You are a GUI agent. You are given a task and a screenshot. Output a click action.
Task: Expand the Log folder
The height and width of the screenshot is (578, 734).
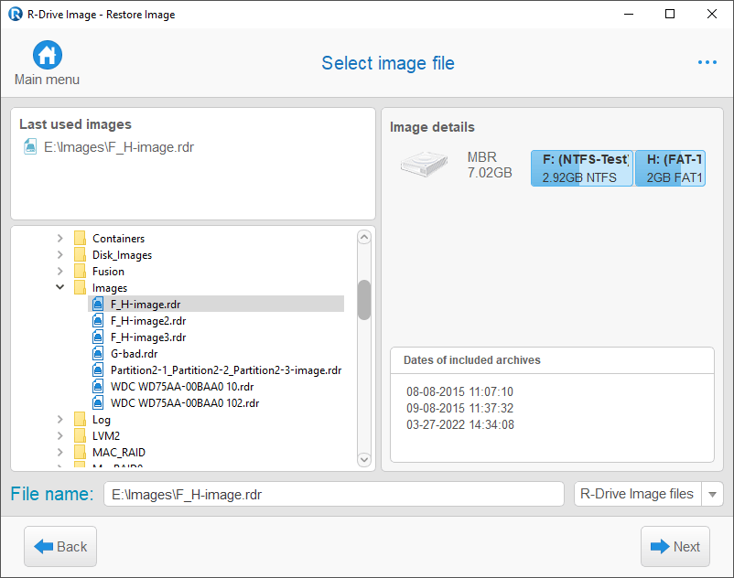[59, 419]
